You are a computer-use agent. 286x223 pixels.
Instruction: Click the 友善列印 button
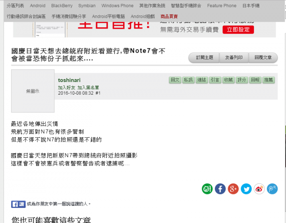click(234, 58)
